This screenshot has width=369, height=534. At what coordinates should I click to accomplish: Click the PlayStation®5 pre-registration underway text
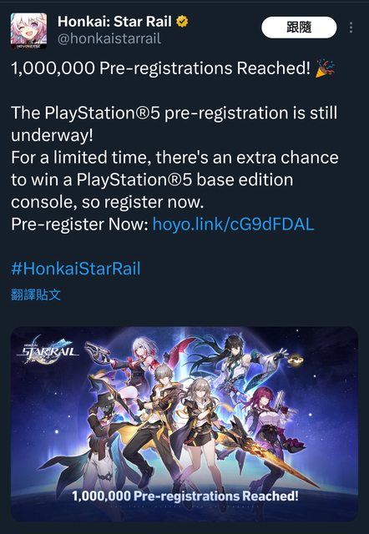pos(174,123)
